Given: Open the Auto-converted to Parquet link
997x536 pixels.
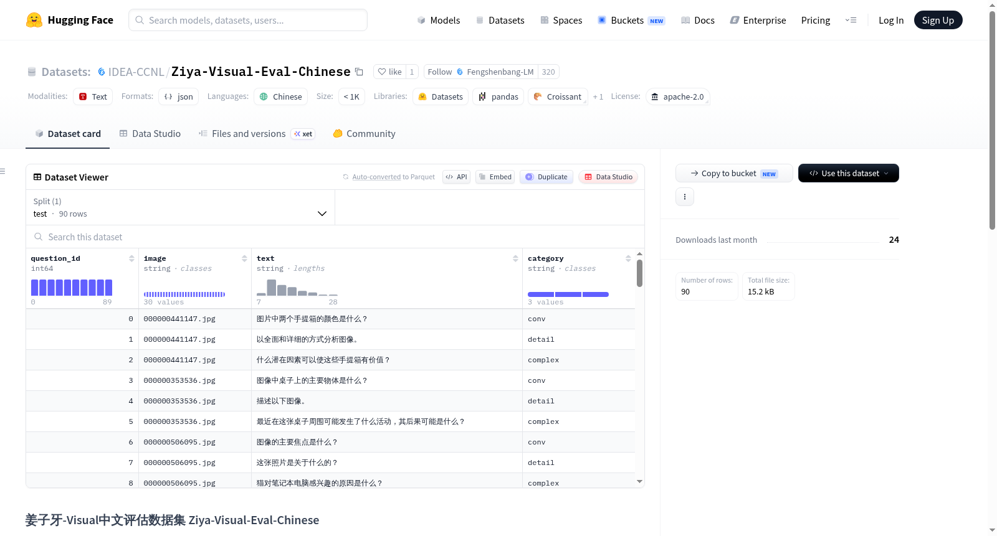Looking at the screenshot, I should (x=393, y=177).
